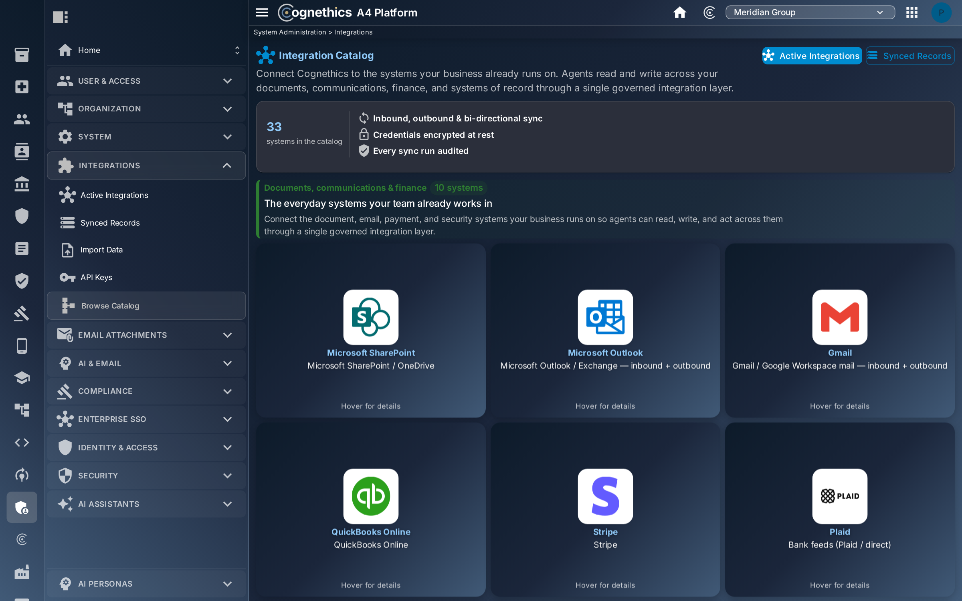
Task: Toggle the sidebar panel layout icon
Action: [61, 17]
